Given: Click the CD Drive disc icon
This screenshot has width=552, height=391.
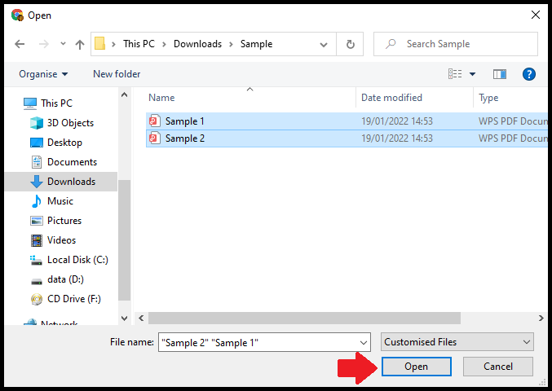Looking at the screenshot, I should click(x=36, y=299).
